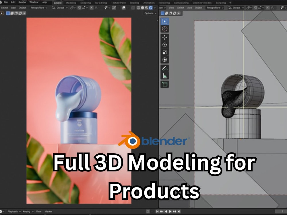This screenshot has height=215, width=287.
Task: Switch left viewport to material preview shading
Action: tap(146, 8)
